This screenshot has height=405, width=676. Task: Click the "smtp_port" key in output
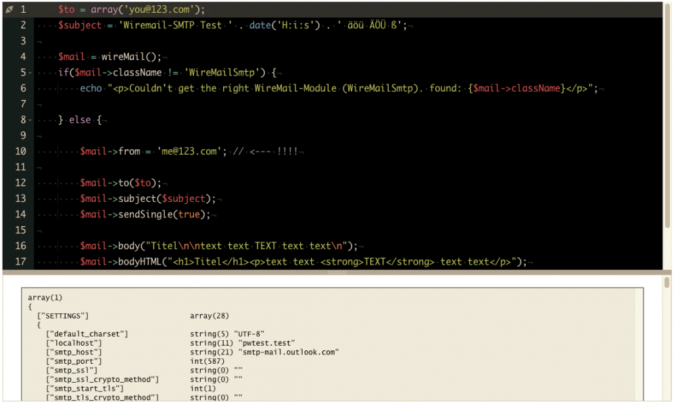[x=74, y=361]
